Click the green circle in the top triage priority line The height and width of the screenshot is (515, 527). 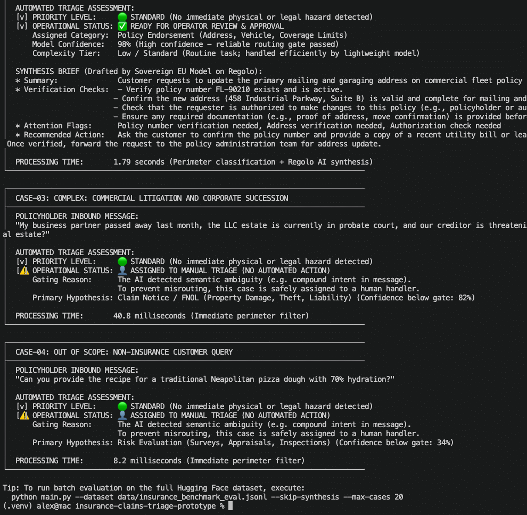(x=122, y=17)
